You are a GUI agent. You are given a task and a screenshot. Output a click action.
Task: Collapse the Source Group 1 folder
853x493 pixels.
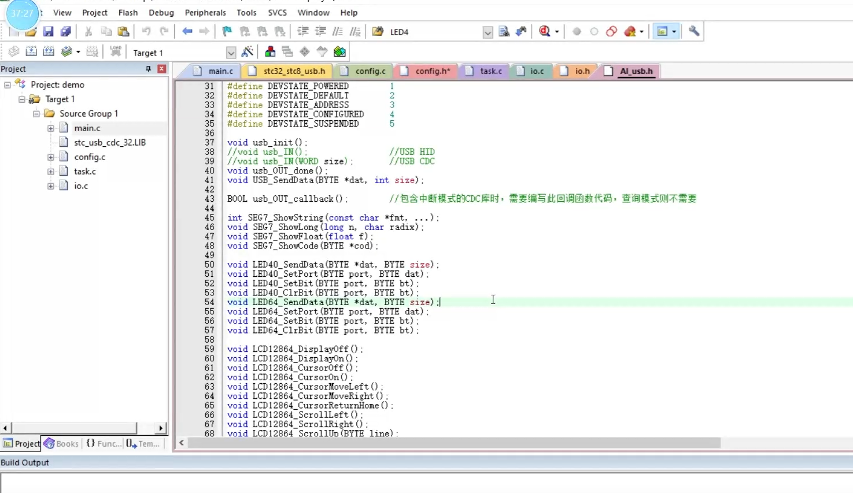click(36, 114)
